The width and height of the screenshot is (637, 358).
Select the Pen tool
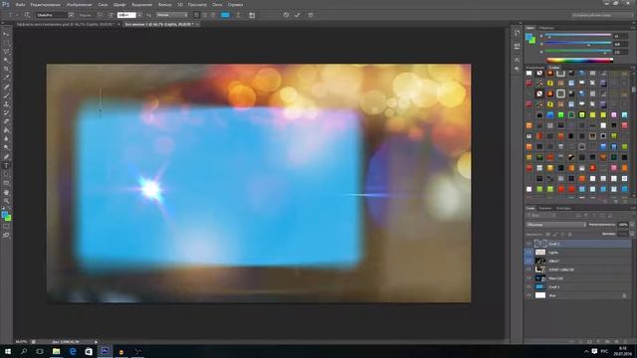[x=6, y=157]
